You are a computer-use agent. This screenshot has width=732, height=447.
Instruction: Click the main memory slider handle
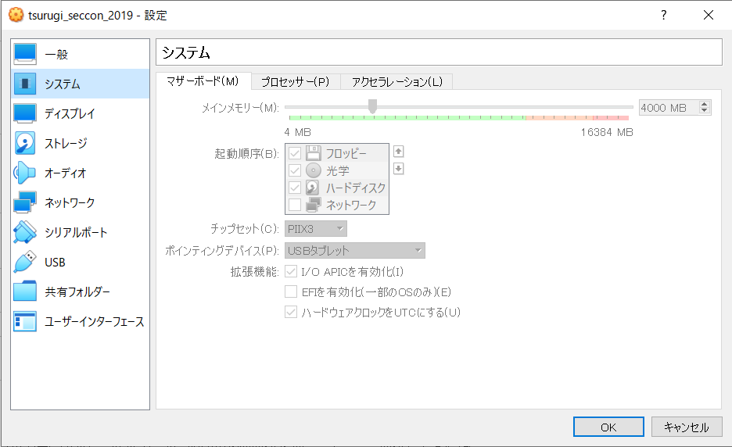tap(372, 106)
